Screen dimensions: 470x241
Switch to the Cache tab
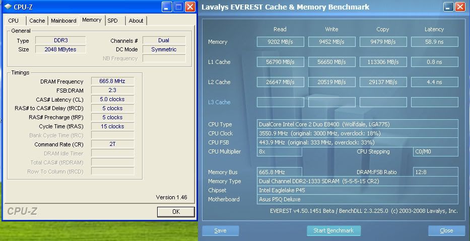37,21
